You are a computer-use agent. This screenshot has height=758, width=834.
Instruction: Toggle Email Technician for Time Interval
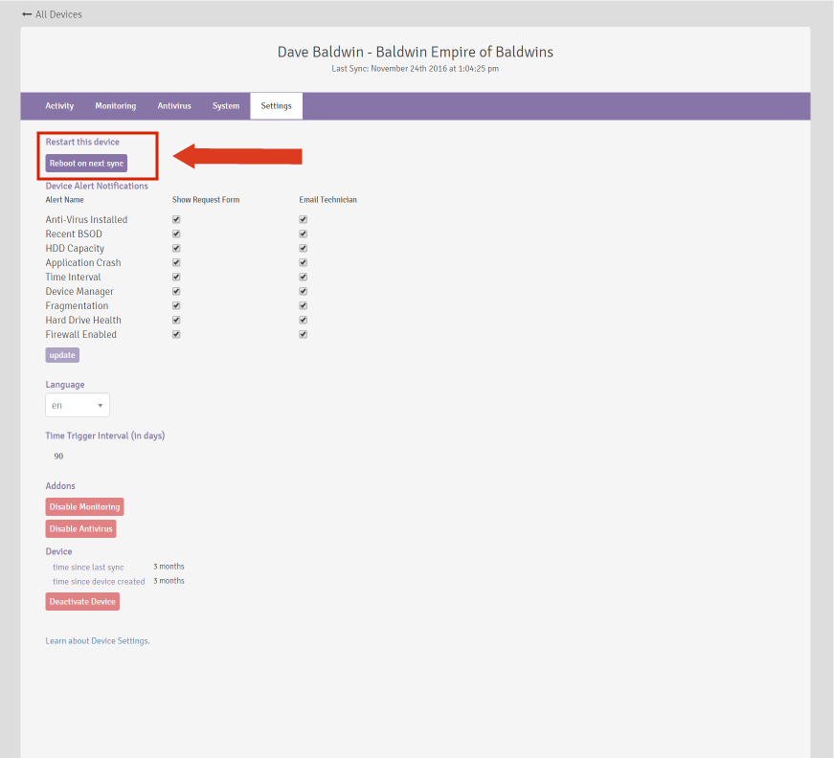click(x=304, y=277)
